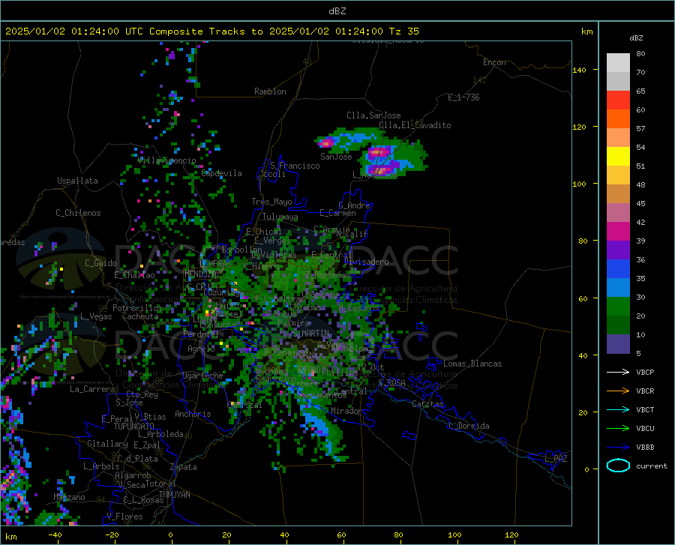Click the green VBCU arrow icon

point(618,429)
